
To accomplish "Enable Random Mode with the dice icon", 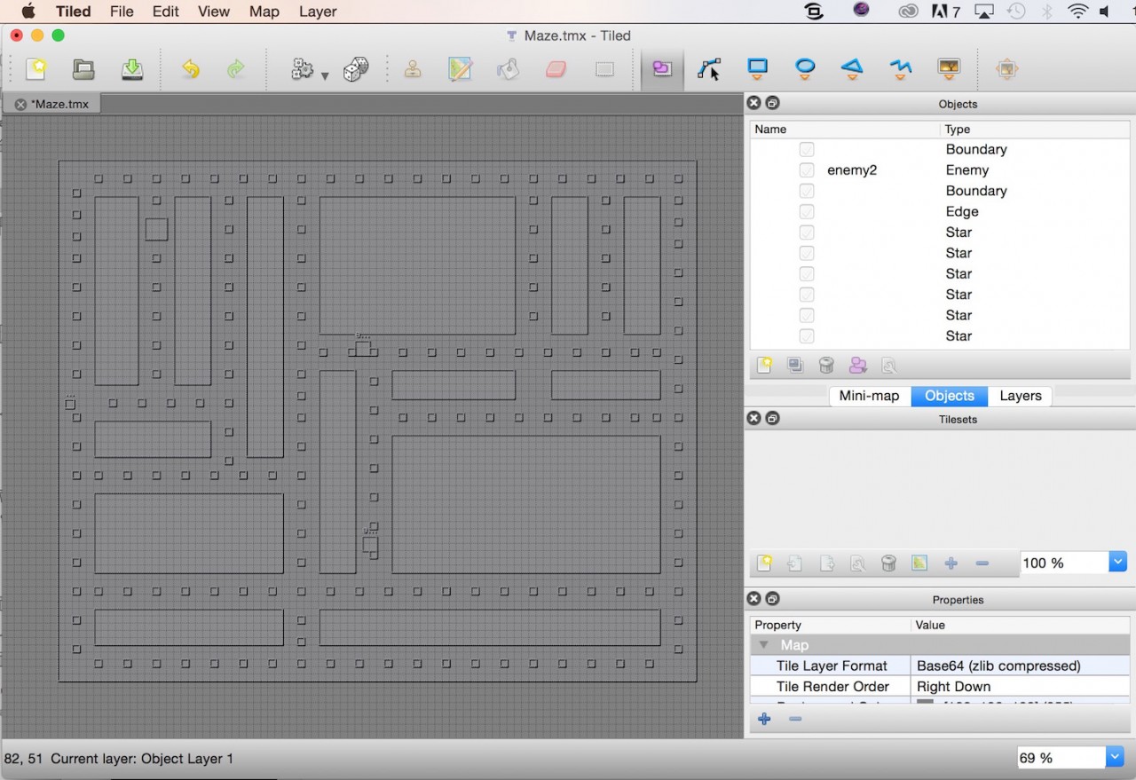I will click(354, 68).
